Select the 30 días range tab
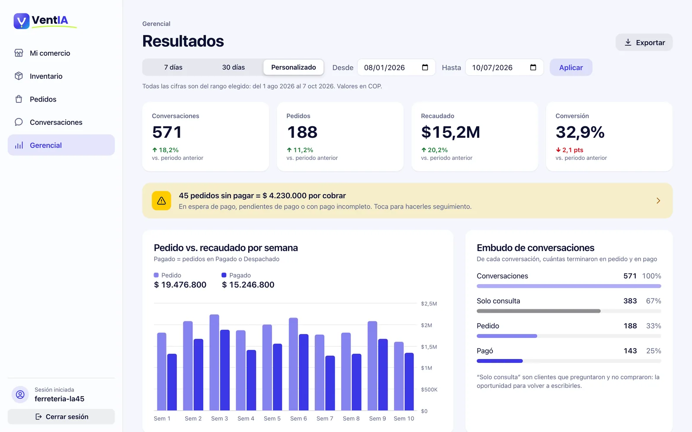The width and height of the screenshot is (692, 432). point(234,67)
